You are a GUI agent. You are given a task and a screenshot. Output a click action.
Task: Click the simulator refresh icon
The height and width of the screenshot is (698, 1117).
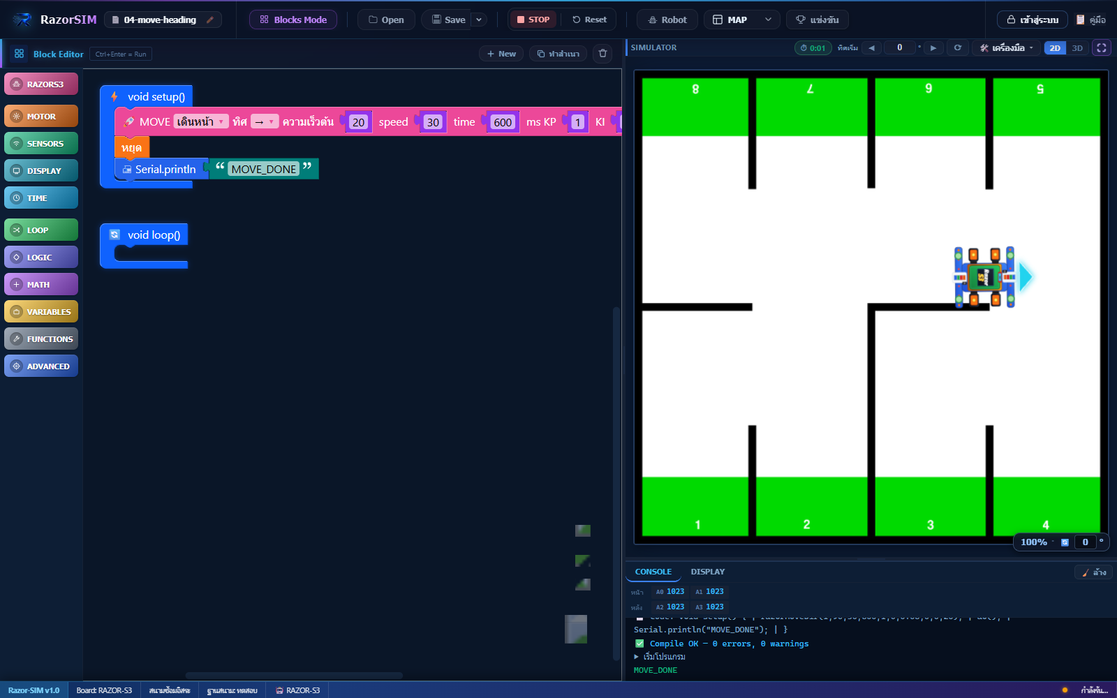click(958, 48)
